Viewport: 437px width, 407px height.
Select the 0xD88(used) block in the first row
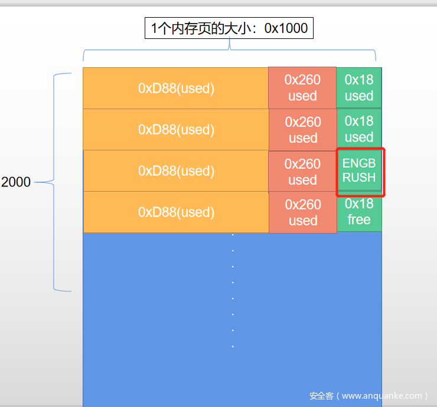pyautogui.click(x=175, y=88)
